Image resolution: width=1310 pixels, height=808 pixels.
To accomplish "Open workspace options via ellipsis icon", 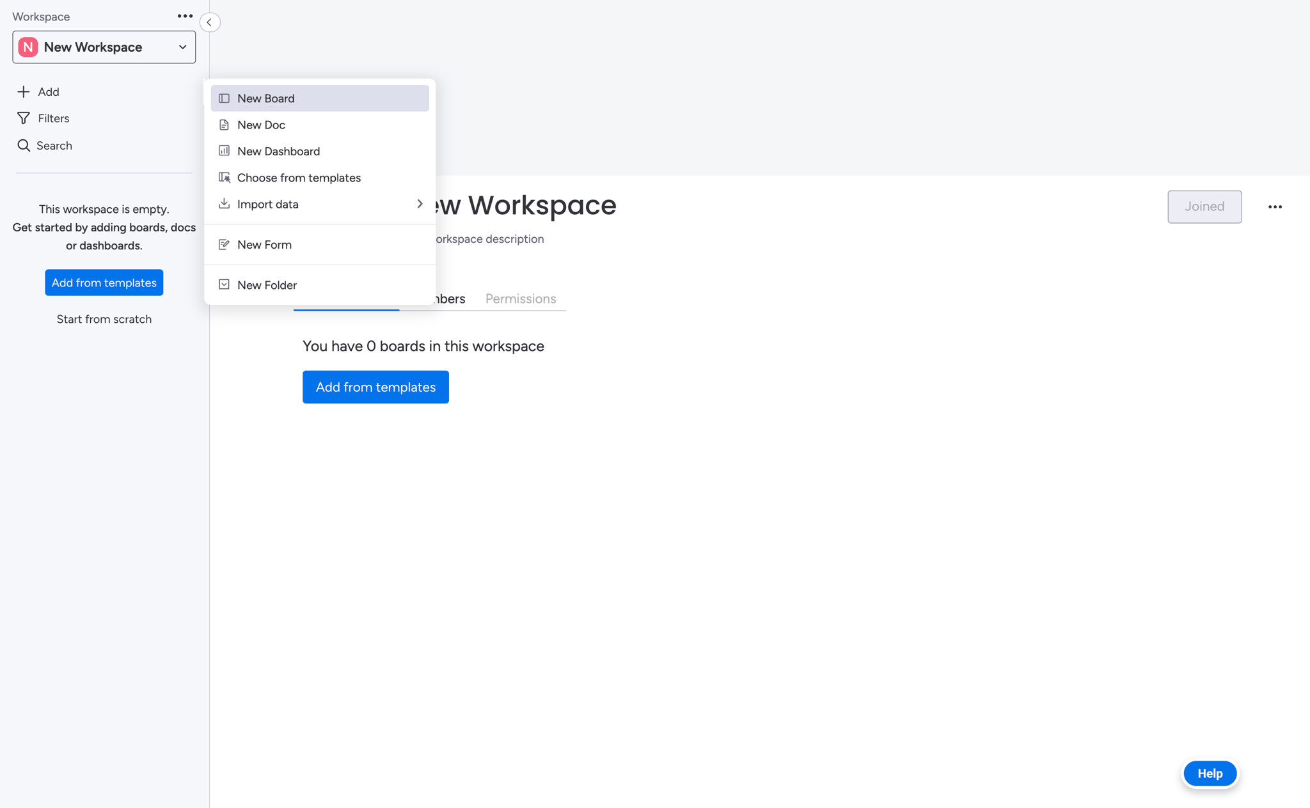I will point(185,16).
